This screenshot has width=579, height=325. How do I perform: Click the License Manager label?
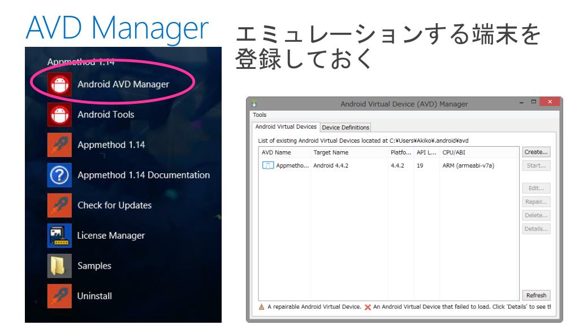point(111,235)
